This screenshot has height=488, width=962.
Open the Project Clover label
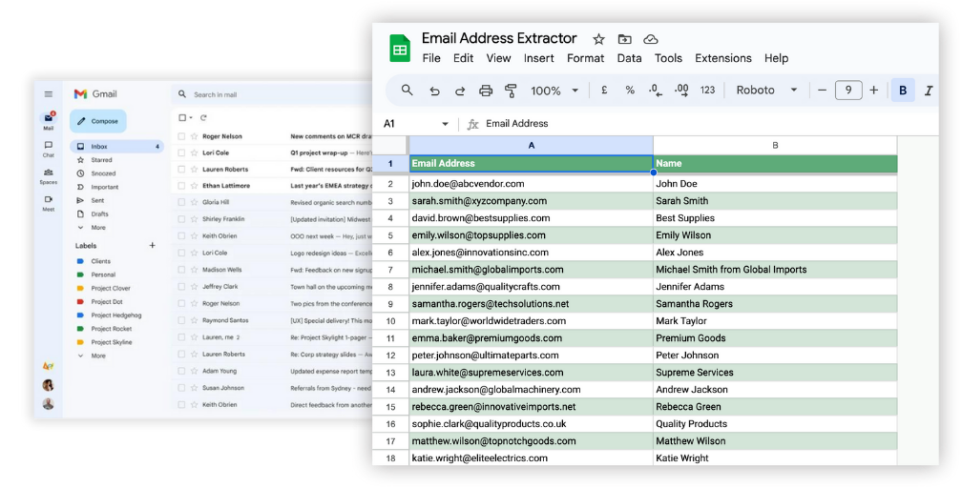coord(111,288)
